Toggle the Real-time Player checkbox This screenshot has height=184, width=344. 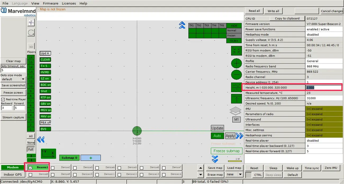click(3, 99)
